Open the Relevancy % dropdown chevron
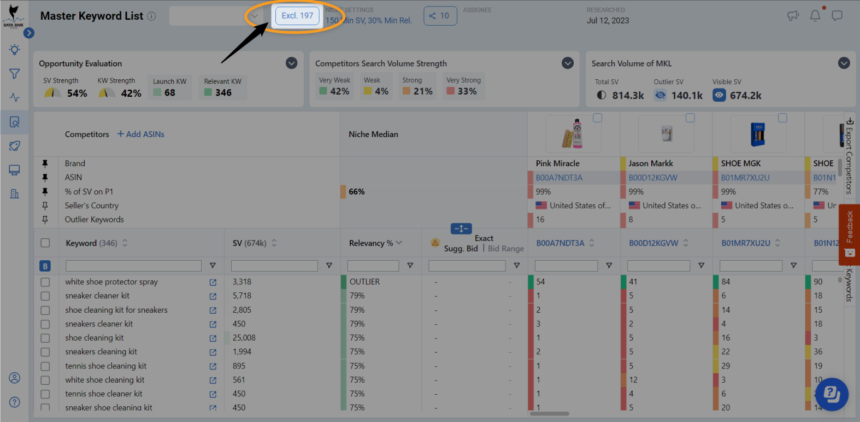 (x=399, y=243)
